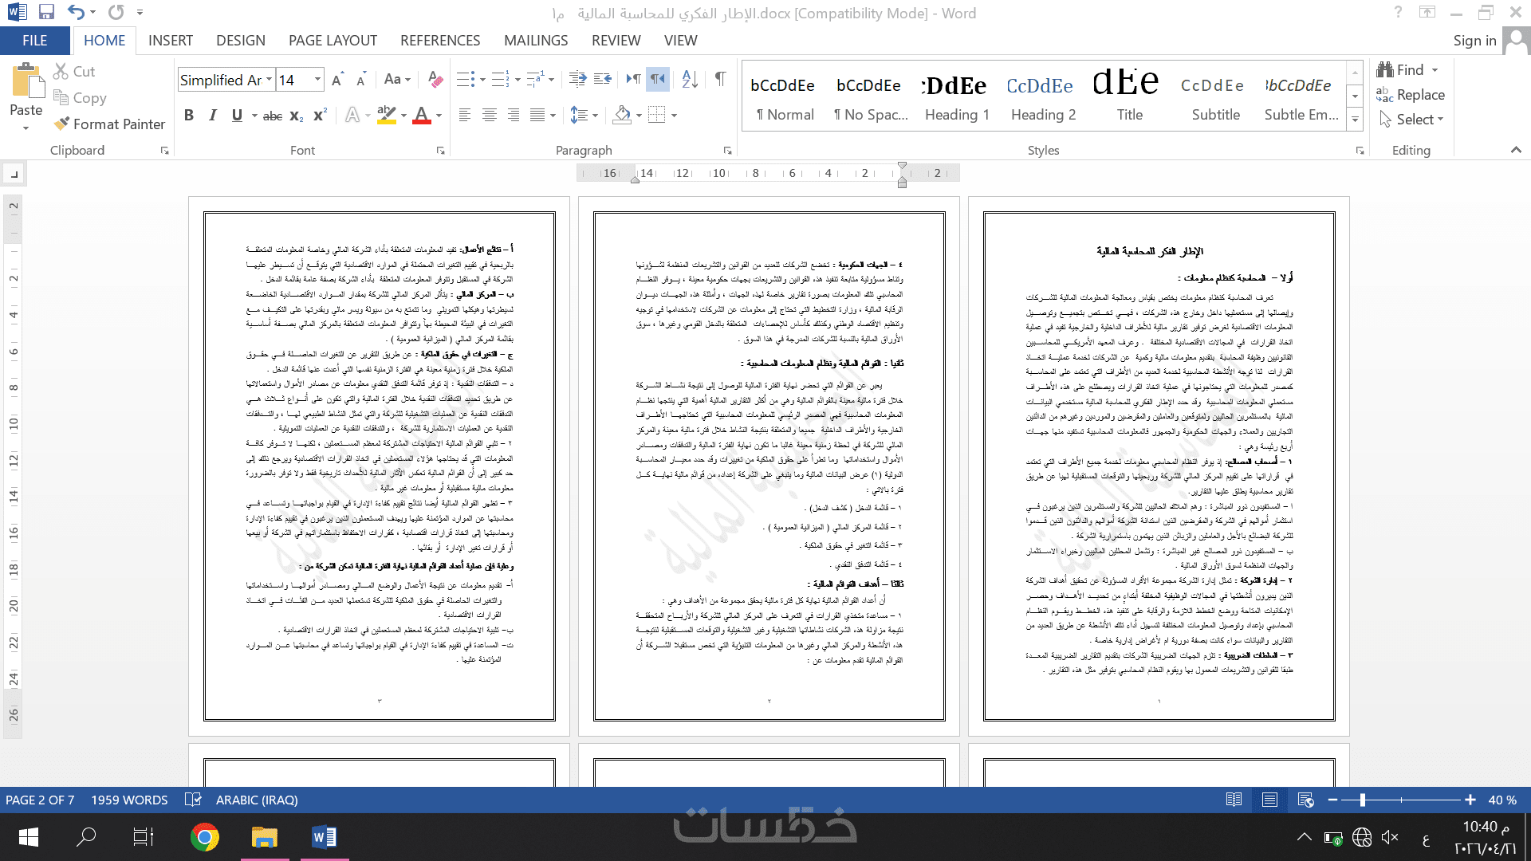Click the Increase Indent icon

coord(603,79)
